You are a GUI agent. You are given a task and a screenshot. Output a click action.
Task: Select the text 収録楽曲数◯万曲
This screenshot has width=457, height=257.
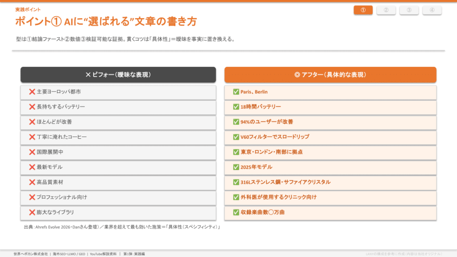[262, 212]
